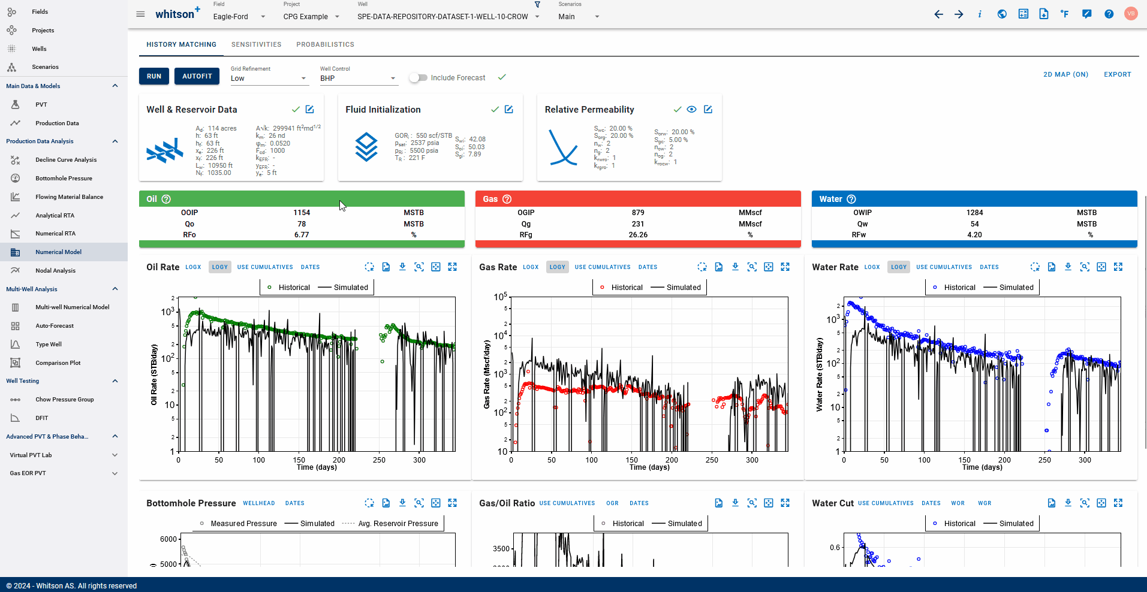Toggle LOGY on Oil Rate chart
Viewport: 1147px width, 592px height.
coord(220,267)
